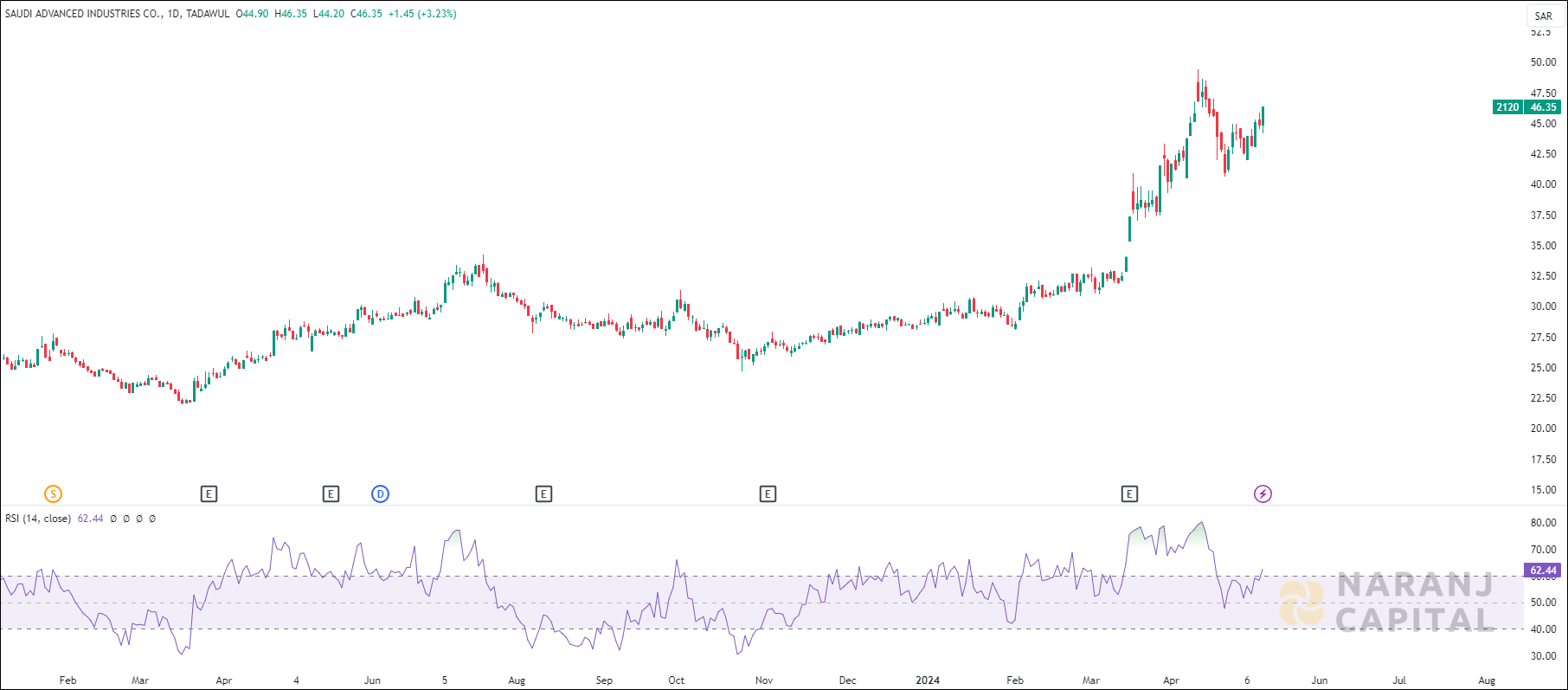Screen dimensions: 1568x690
Task: Click the Feb label right after 2024
Action: click(1015, 680)
